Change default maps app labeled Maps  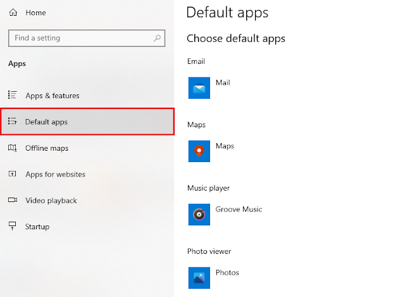click(225, 146)
